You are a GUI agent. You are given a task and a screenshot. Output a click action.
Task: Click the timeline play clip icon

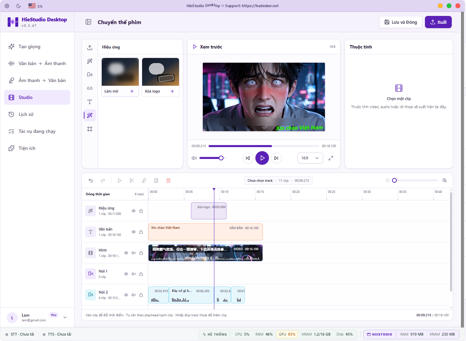(119, 181)
